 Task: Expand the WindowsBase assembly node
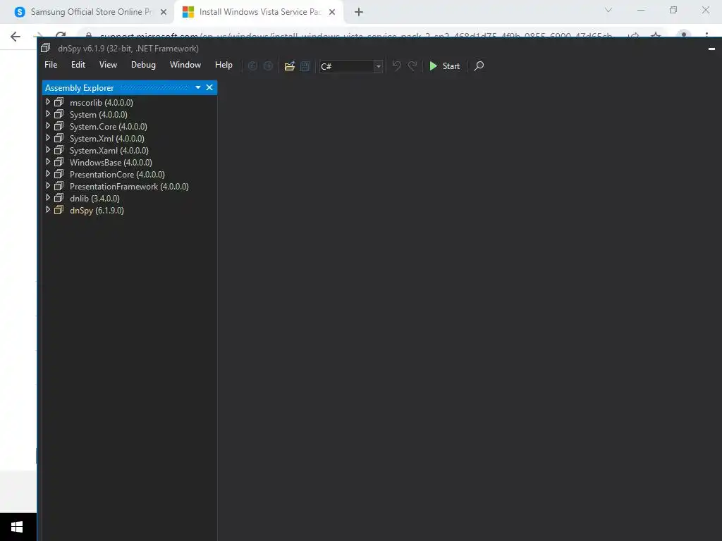tap(48, 161)
